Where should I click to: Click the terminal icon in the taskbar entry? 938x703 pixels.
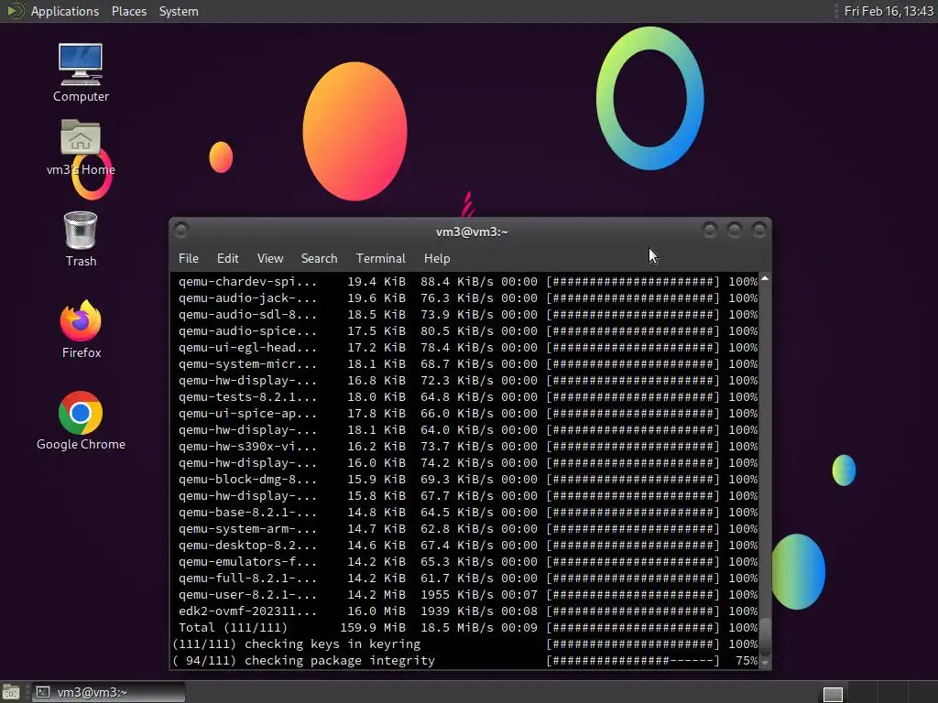click(x=43, y=692)
